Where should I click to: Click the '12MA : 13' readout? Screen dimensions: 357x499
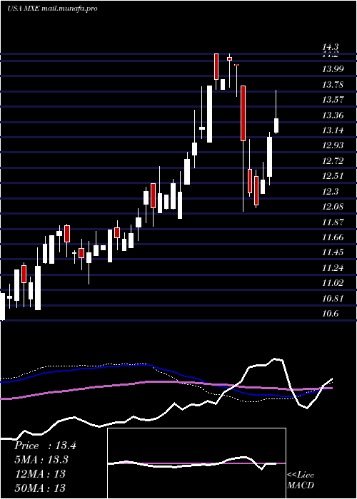pos(39,474)
